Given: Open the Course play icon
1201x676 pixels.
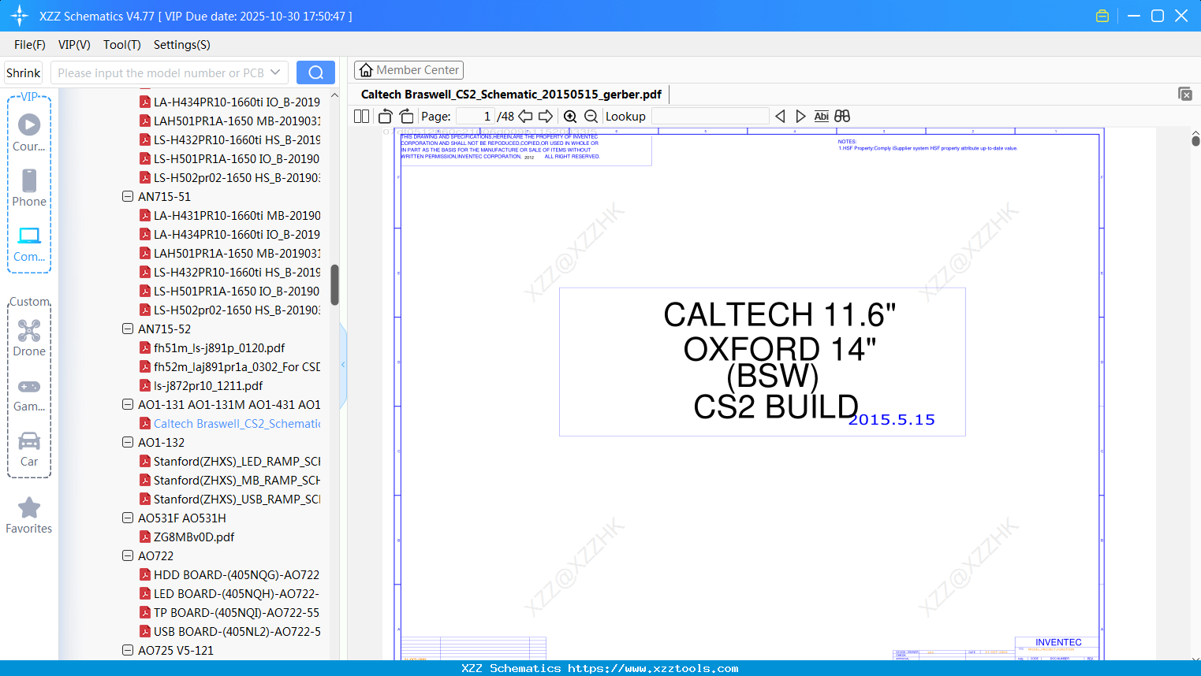Looking at the screenshot, I should click(x=29, y=125).
